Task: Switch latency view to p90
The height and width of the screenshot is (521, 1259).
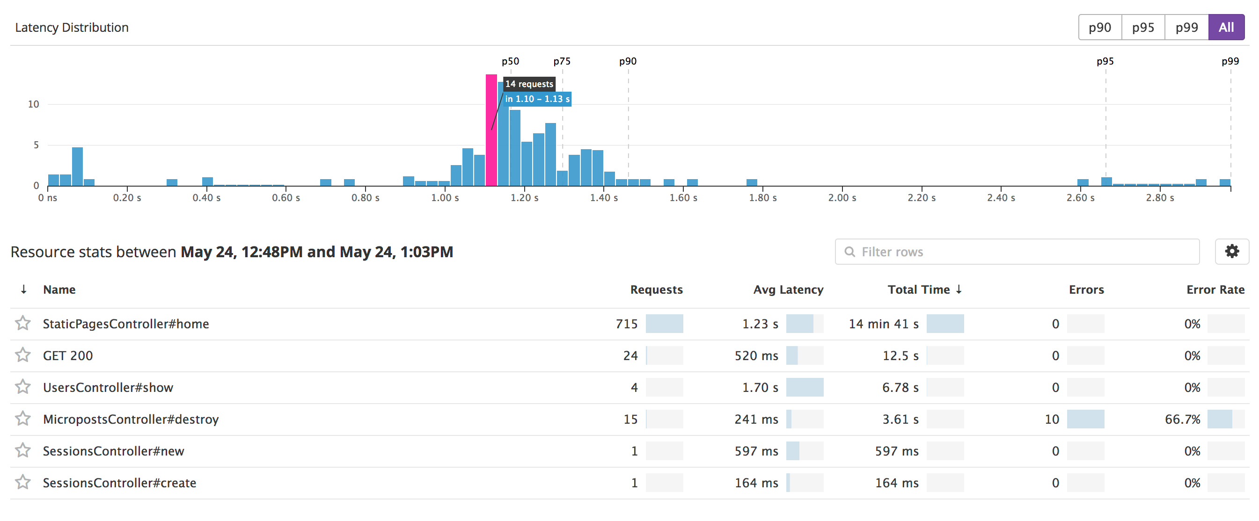Action: pyautogui.click(x=1099, y=27)
